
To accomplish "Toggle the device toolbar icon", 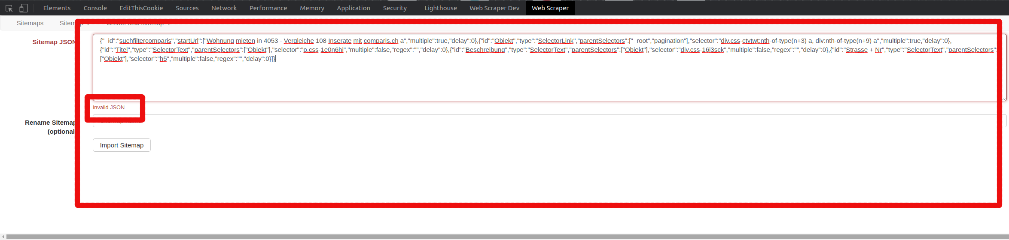I will click(x=24, y=8).
